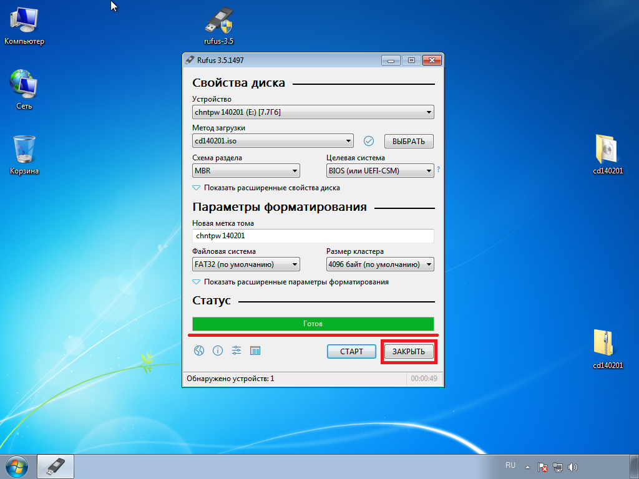Open the Rufus language globe icon
Screen dimensions: 639x479
pos(199,351)
